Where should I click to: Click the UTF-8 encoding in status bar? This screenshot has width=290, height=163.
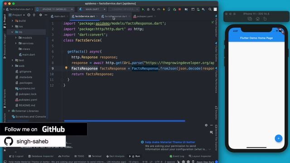159,162
